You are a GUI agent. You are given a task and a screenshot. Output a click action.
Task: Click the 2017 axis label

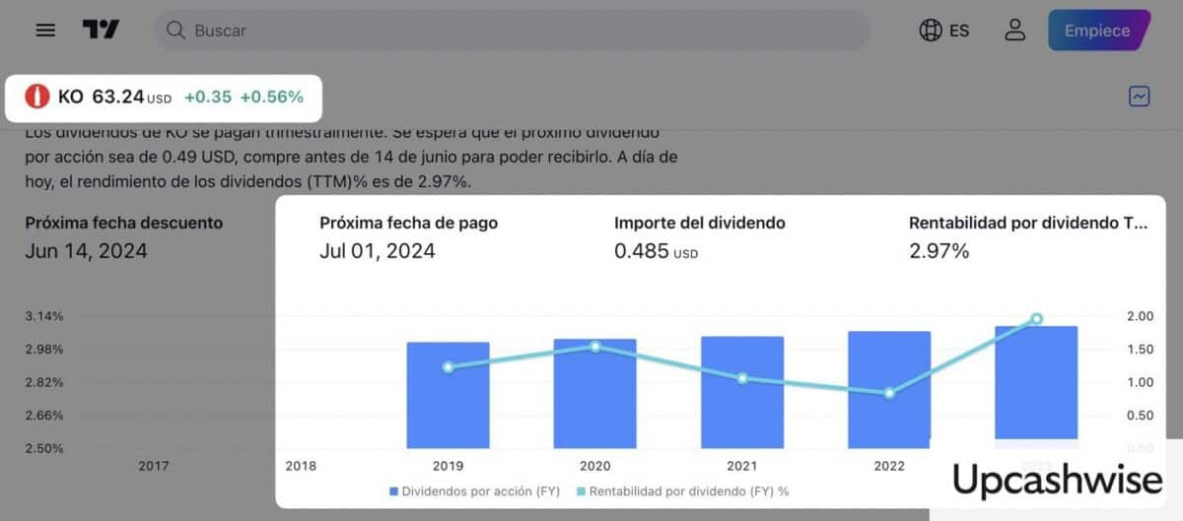coord(154,466)
